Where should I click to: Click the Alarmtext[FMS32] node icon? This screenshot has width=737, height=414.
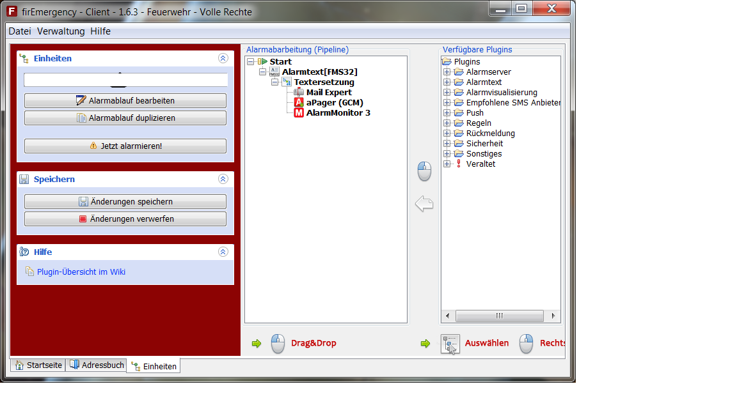[274, 72]
